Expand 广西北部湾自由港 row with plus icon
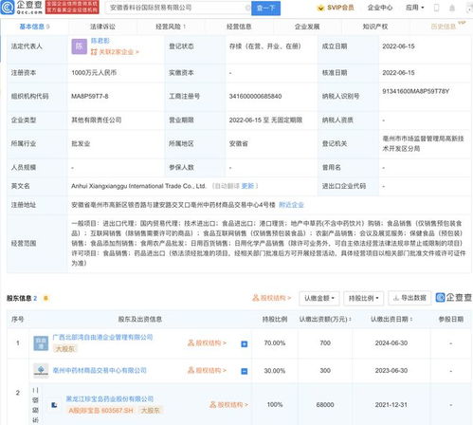The height and width of the screenshot is (425, 473). [x=244, y=343]
